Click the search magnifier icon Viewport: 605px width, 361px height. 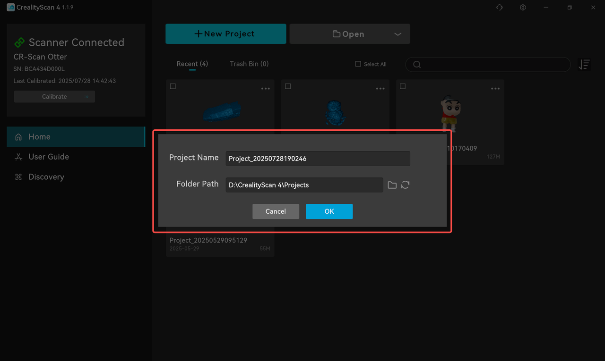coord(417,65)
